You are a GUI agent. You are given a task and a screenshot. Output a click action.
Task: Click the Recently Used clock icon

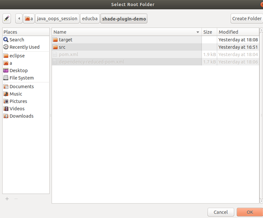(x=6, y=47)
